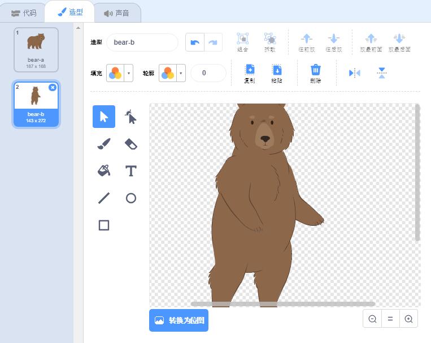The image size is (431, 343).
Task: Click the flip vertical icon
Action: (x=382, y=73)
